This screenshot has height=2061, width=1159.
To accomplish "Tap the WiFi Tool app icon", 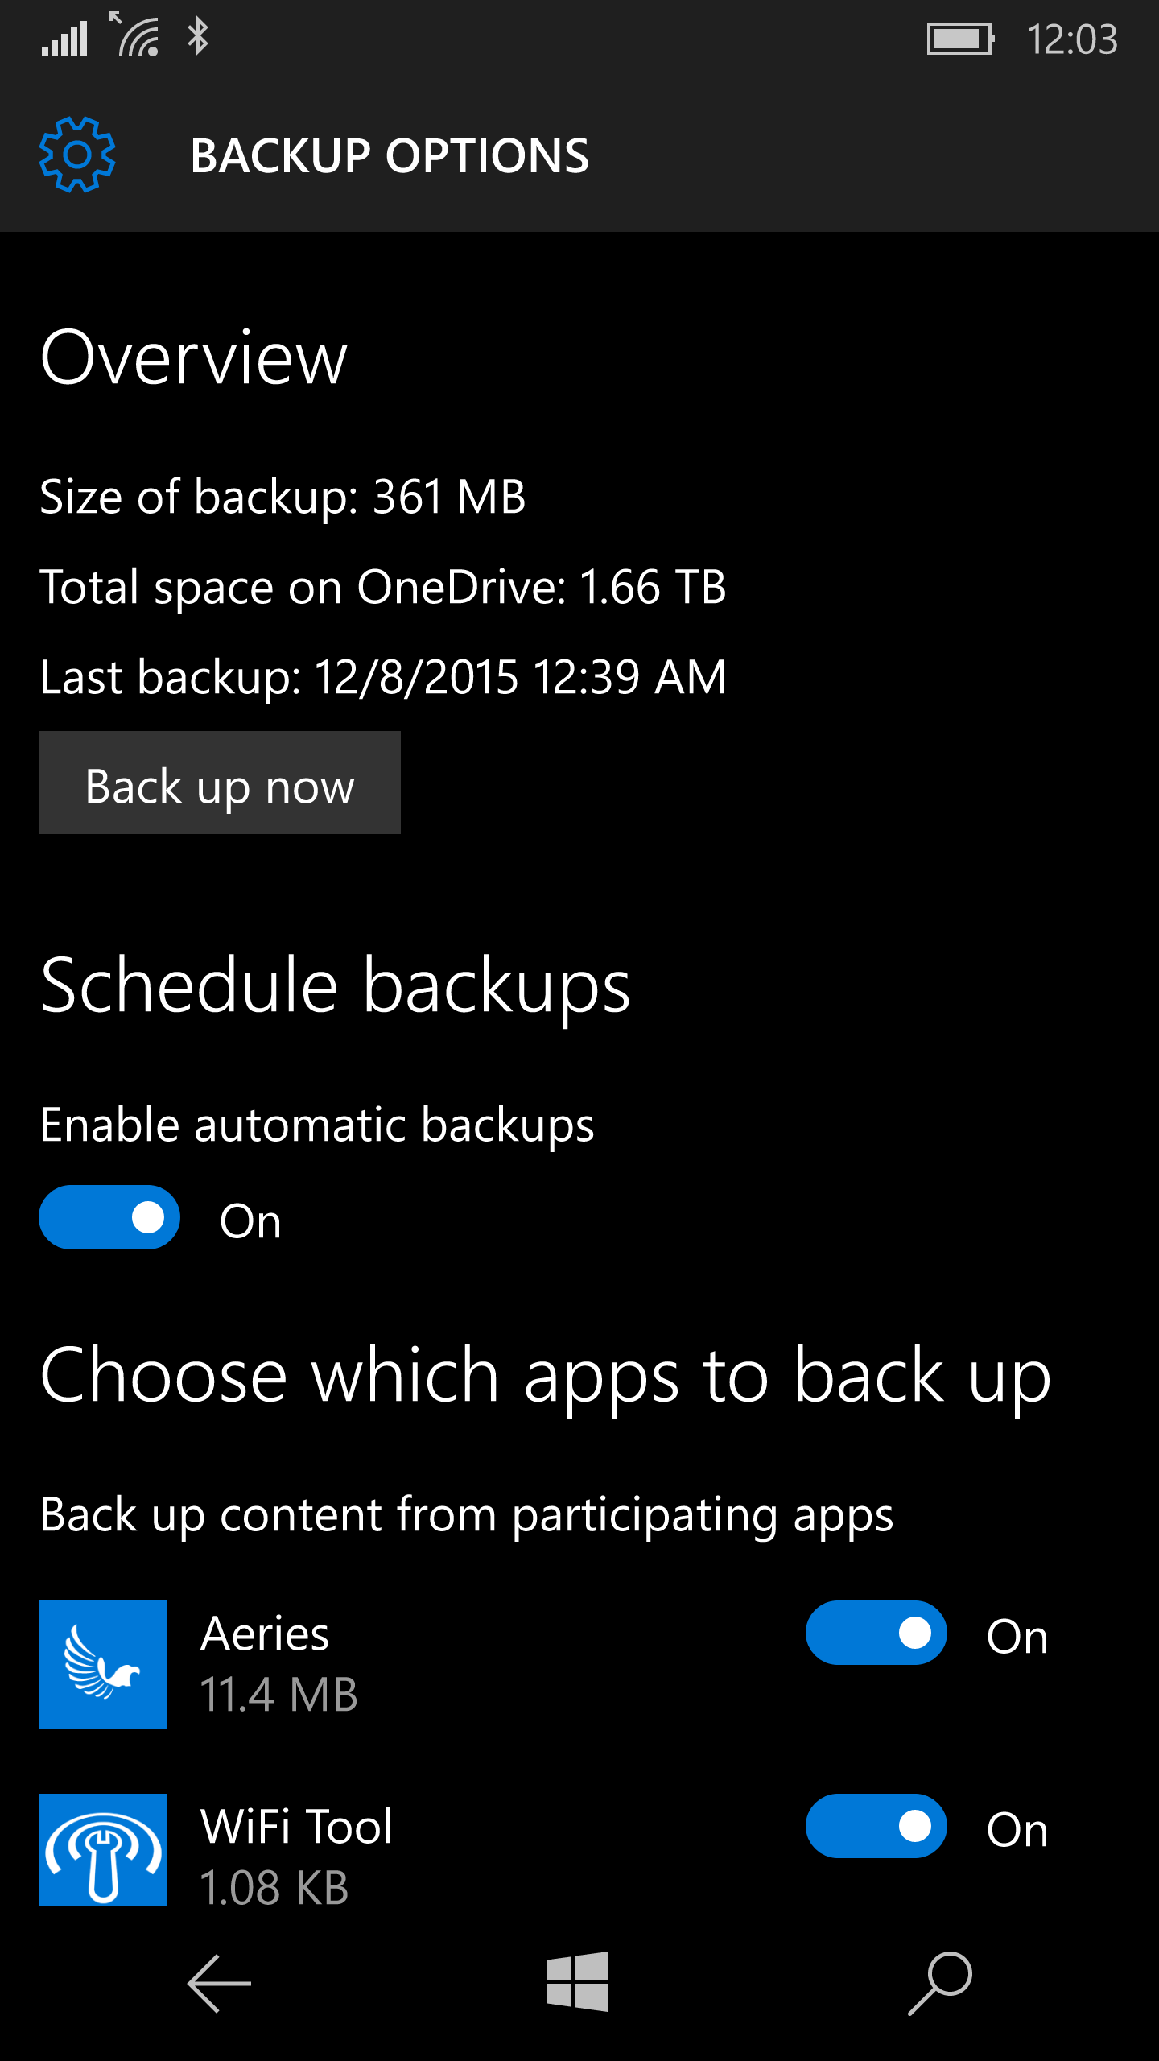I will click(x=103, y=1849).
